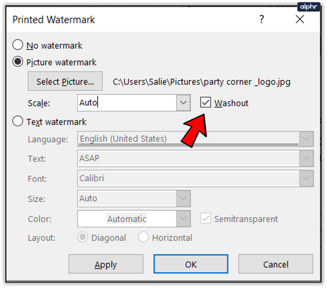
Task: Select the Horizontal layout option
Action: click(144, 237)
